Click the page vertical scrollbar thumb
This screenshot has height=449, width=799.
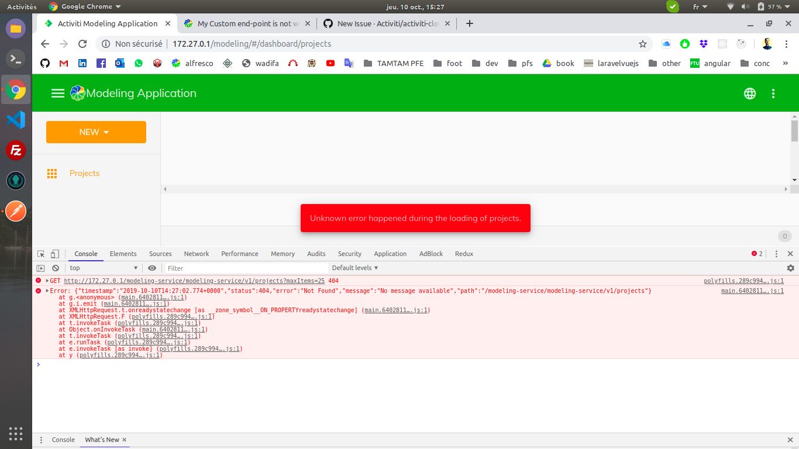pyautogui.click(x=794, y=131)
